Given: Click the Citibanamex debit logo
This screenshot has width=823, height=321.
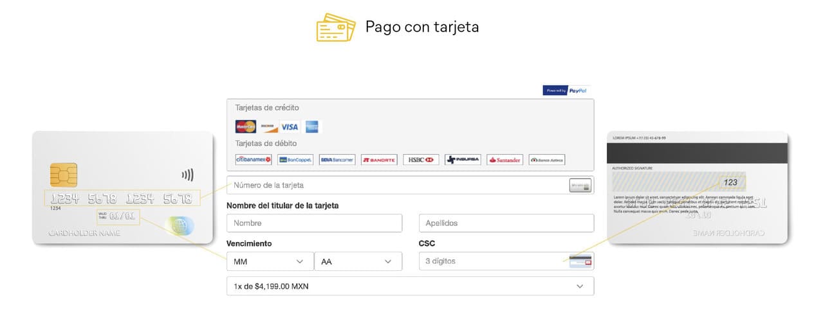Looking at the screenshot, I should tap(254, 159).
